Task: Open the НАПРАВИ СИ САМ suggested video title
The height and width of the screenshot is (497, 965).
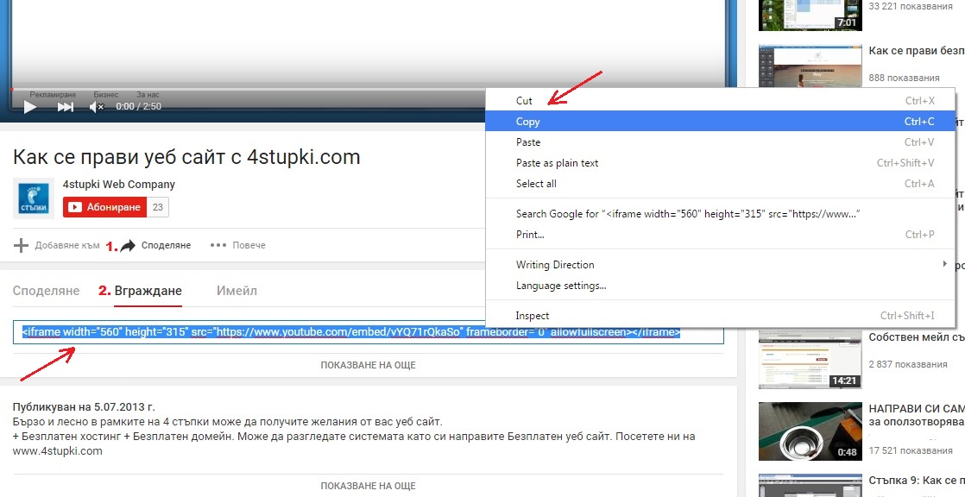Action: pos(917,415)
